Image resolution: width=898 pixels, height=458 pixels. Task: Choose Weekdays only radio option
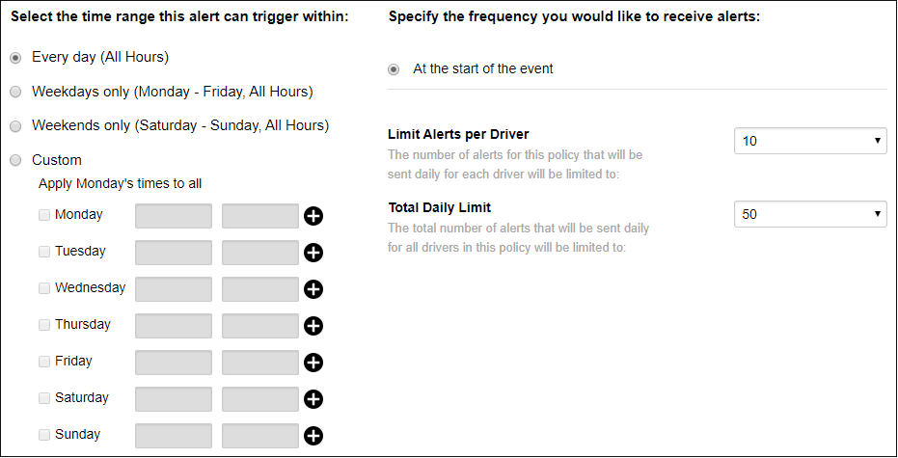click(x=16, y=93)
